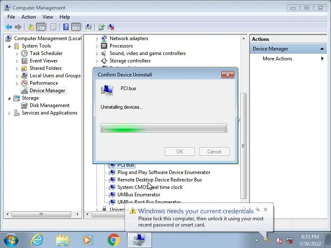Select the Processors chip icon
Screen dimensions: 331x248
point(104,46)
